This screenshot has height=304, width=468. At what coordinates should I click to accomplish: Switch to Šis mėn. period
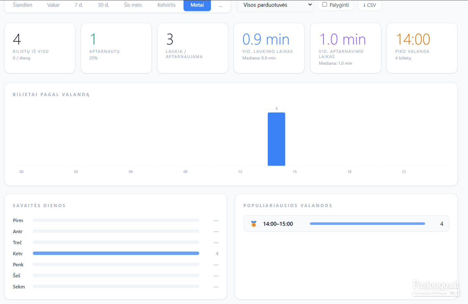coord(133,5)
